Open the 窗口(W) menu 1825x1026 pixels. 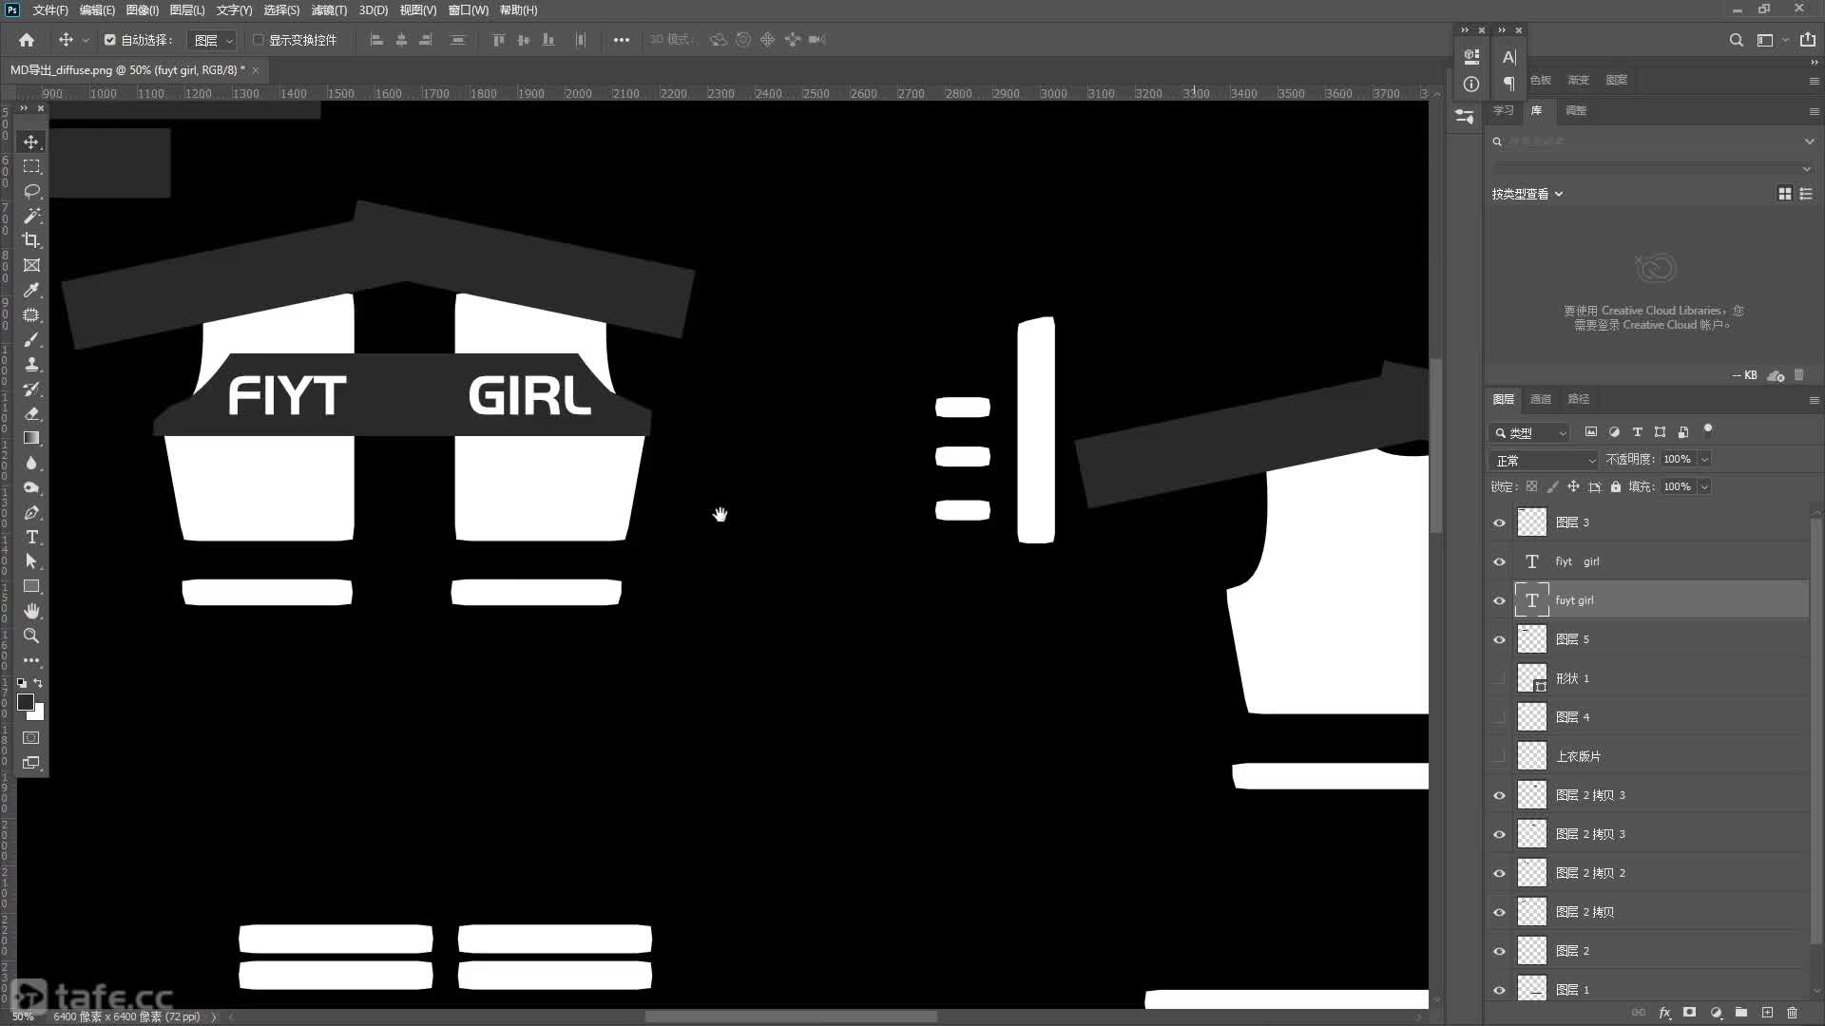point(469,9)
